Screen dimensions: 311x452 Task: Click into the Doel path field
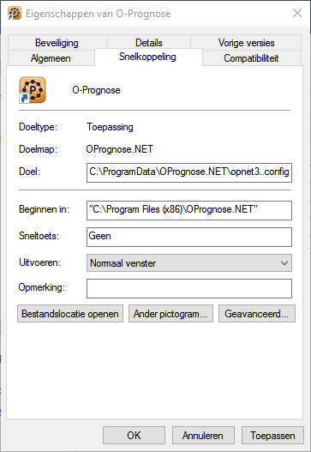(x=189, y=172)
